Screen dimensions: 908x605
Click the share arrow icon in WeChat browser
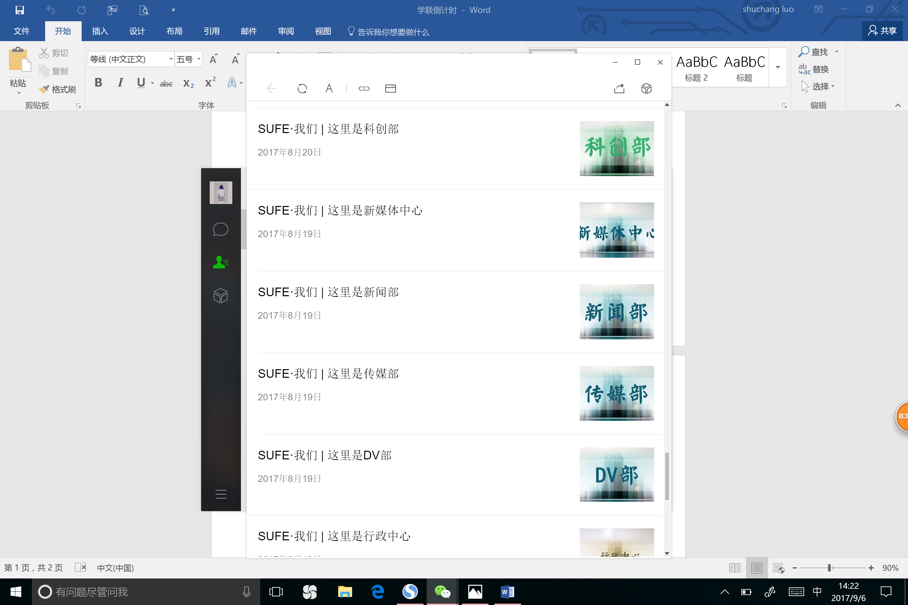pyautogui.click(x=619, y=89)
